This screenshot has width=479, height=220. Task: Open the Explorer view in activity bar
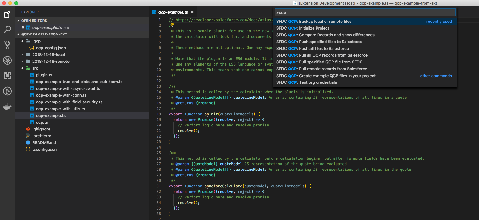7,14
